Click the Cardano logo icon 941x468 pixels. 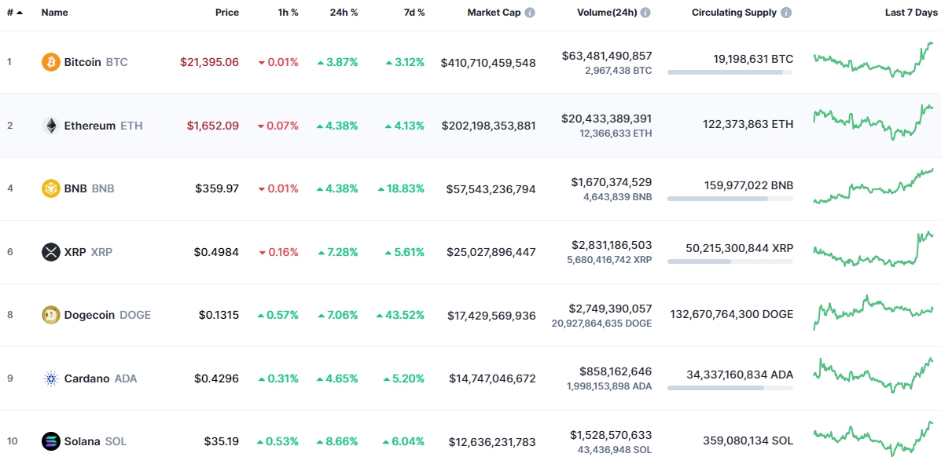[x=51, y=378]
